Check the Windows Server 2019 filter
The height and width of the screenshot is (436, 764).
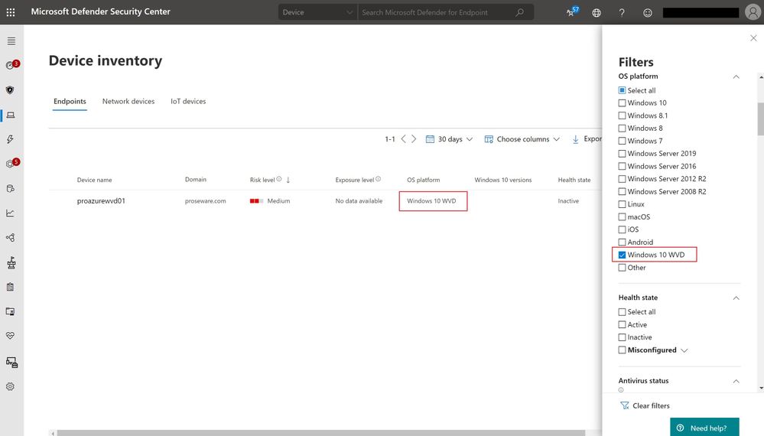pyautogui.click(x=622, y=154)
